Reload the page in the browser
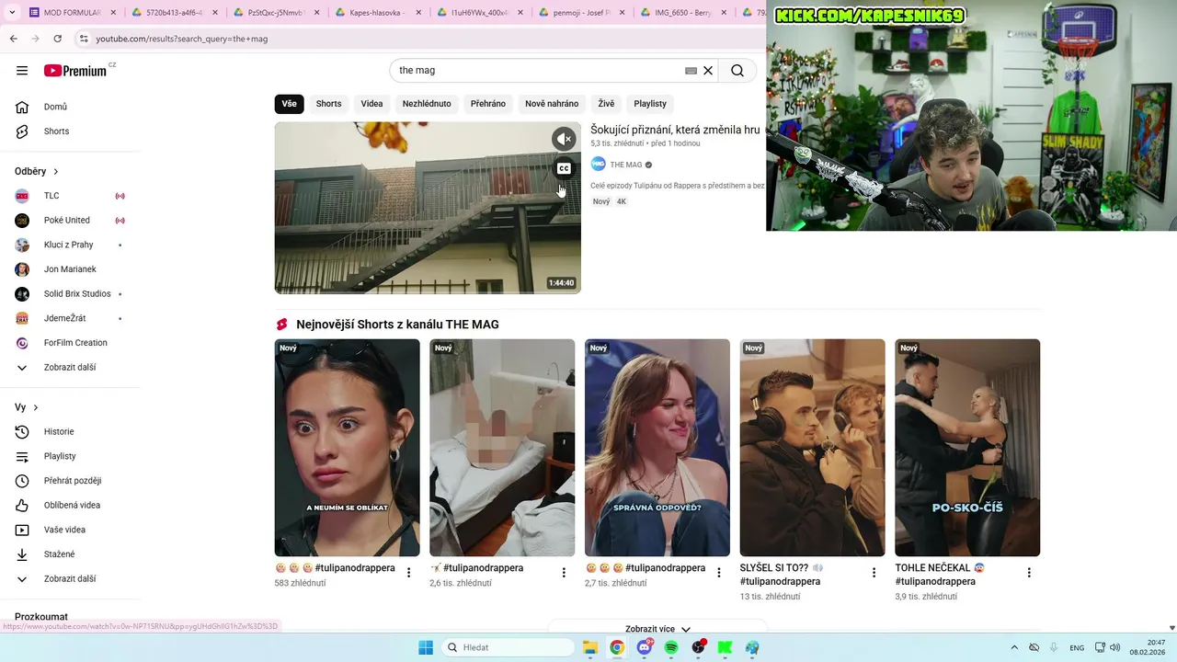 pos(58,39)
